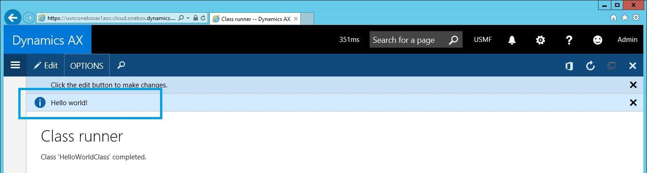Open the notifications bell icon
This screenshot has width=647, height=173.
512,40
